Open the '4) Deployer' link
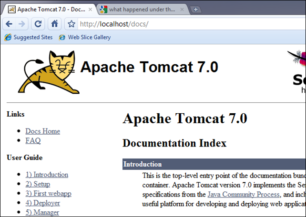The width and height of the screenshot is (306, 217). (x=43, y=203)
